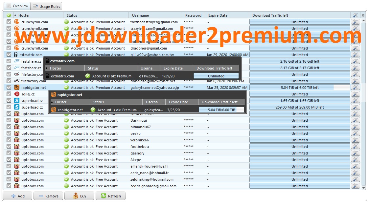Toggle the checkbox for uptobox.com cedric.gabardo account
The image size is (369, 204).
(9, 186)
